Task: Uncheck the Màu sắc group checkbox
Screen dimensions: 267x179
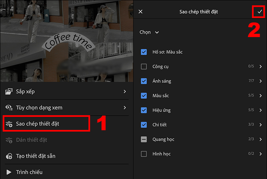Action: coord(144,96)
